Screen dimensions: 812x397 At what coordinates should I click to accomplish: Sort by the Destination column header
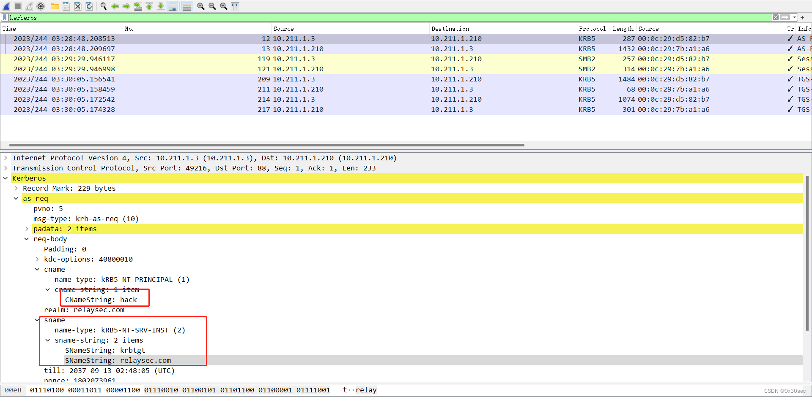(x=503, y=29)
